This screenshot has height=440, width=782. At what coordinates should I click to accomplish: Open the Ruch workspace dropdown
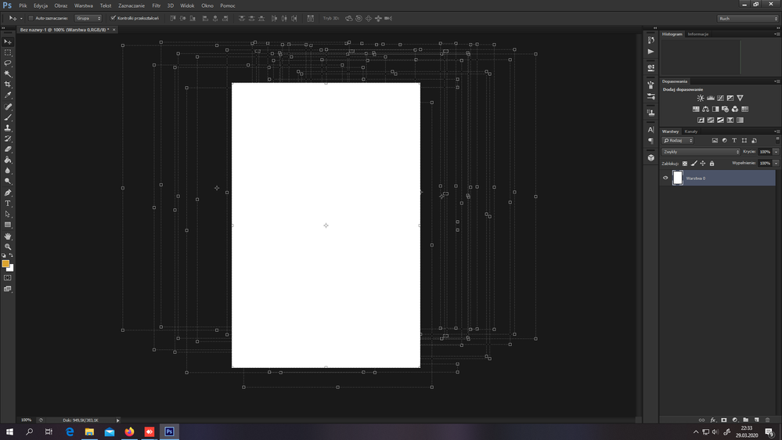[748, 19]
